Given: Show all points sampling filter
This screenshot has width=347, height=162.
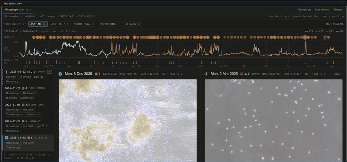Looking at the screenshot, I should (x=133, y=24).
